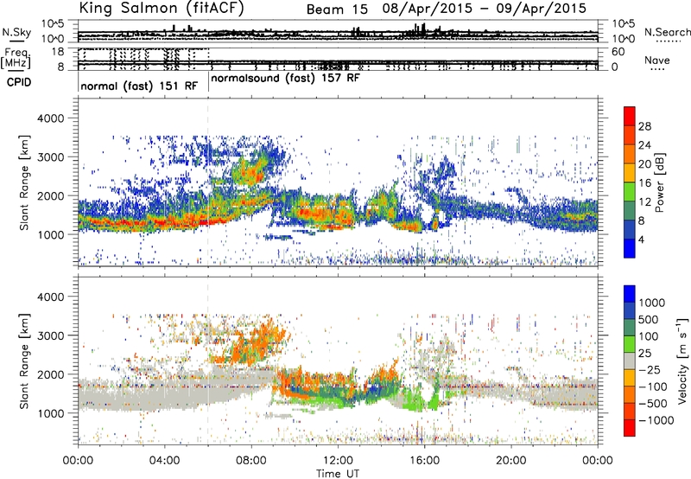Click the "Nave" legend label

657,61
